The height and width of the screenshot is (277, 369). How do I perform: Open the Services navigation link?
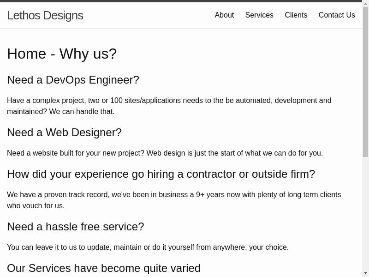click(259, 15)
